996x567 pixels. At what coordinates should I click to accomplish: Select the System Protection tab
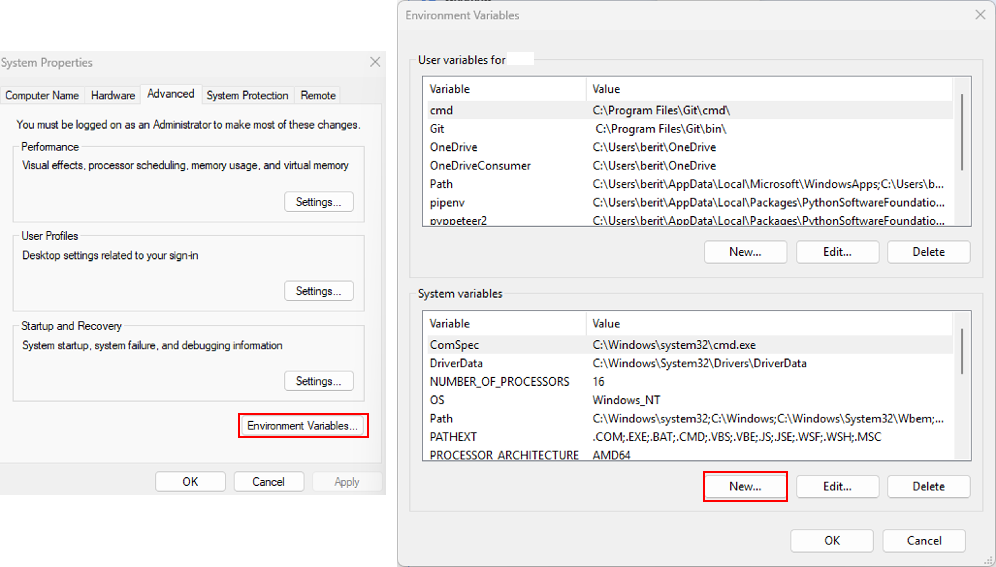click(247, 96)
